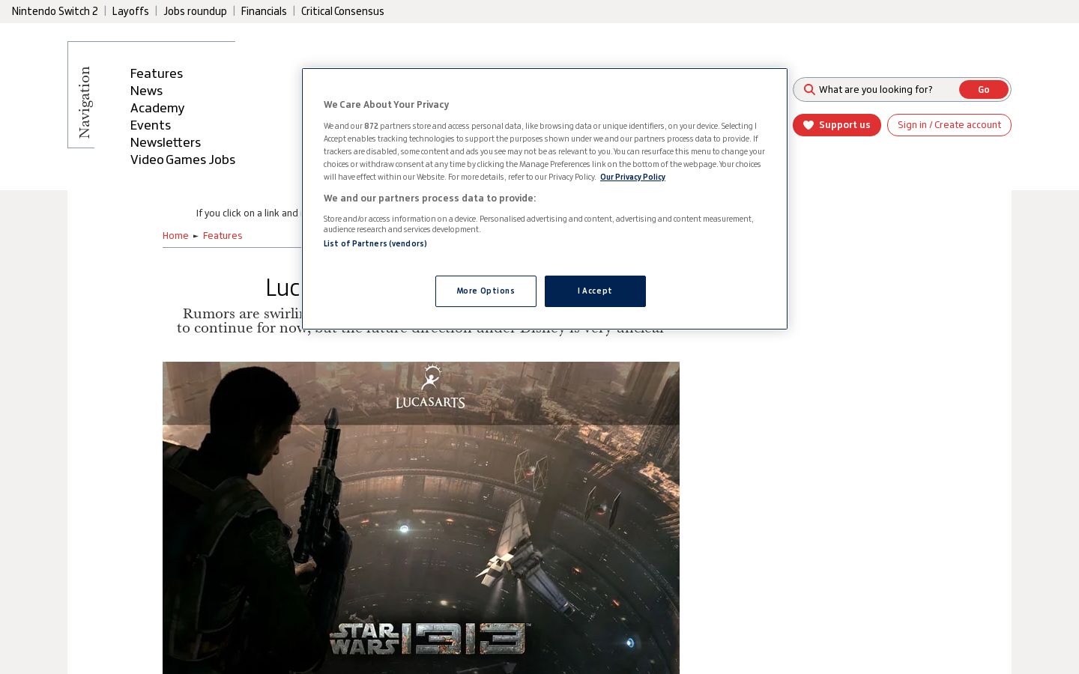Image resolution: width=1079 pixels, height=674 pixels.
Task: Go to Academy section
Action: 157,108
